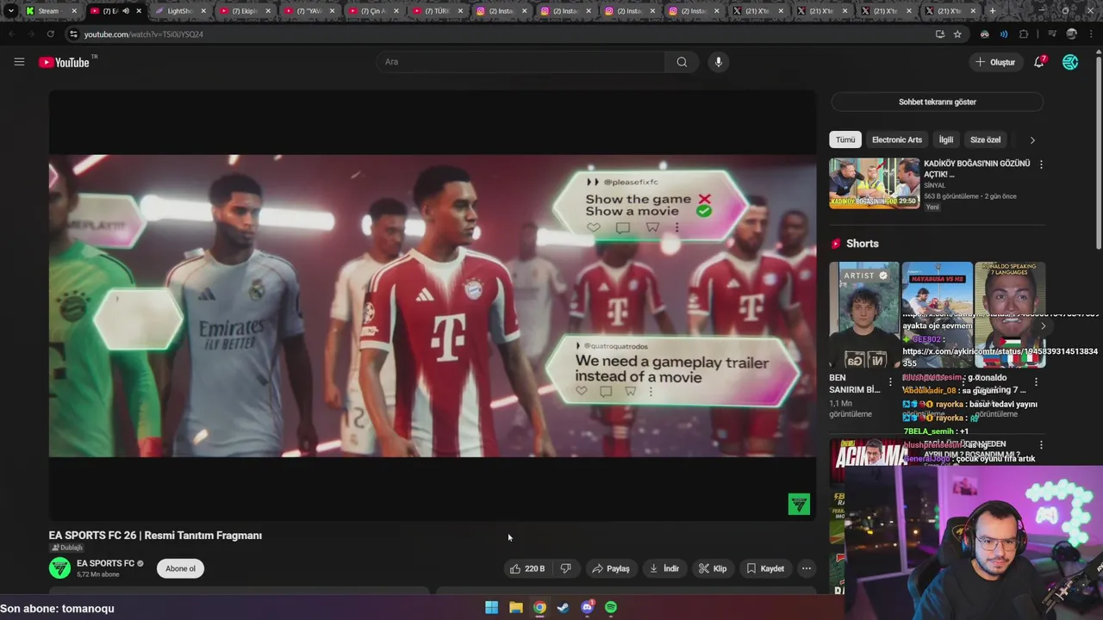Viewport: 1103px width, 620px height.
Task: Focus the Ara search input field
Action: click(x=520, y=62)
